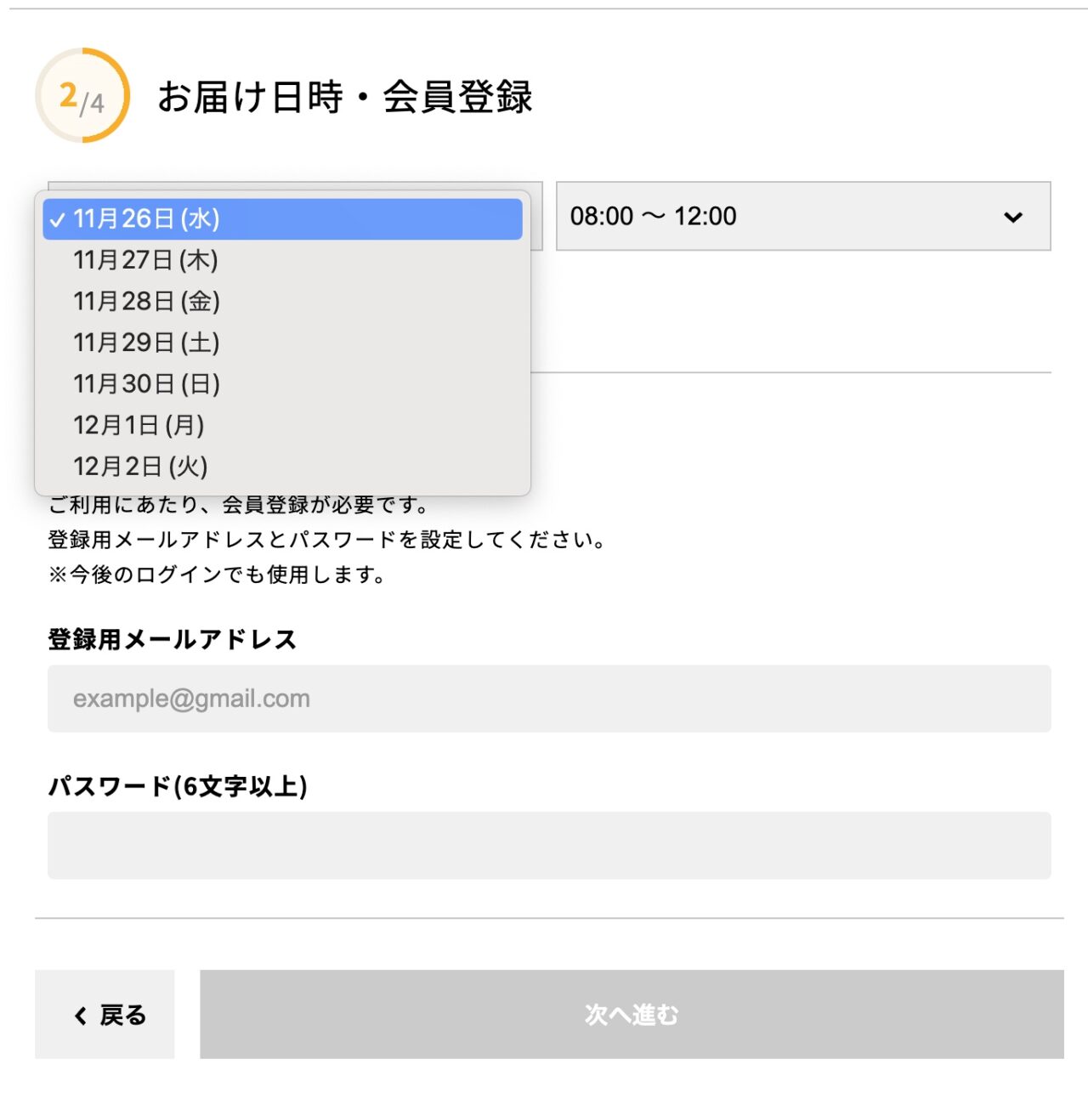Click the time dropdown chevron arrow
The width and height of the screenshot is (1088, 1093).
tap(1012, 218)
